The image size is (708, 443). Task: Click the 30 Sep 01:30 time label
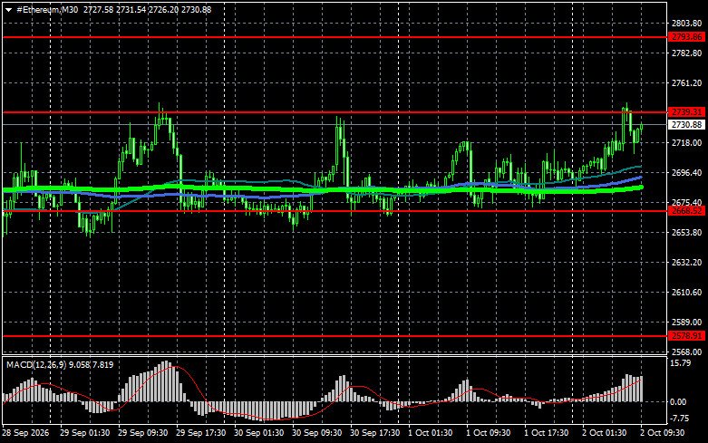258,433
